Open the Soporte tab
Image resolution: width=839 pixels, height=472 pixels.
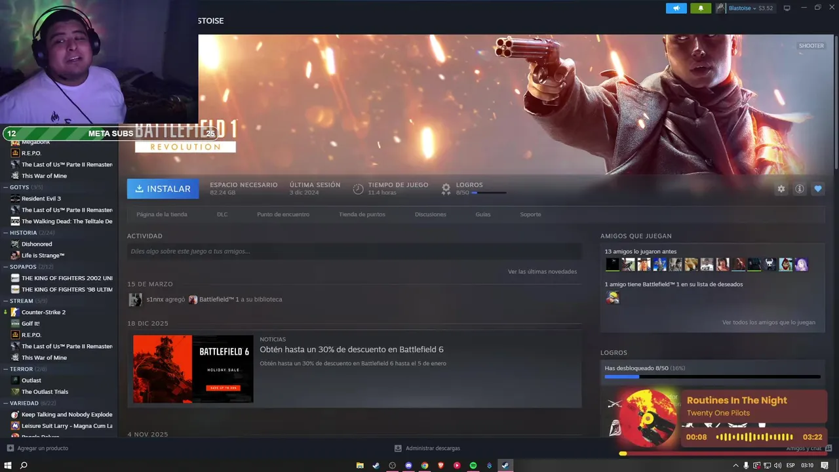click(x=531, y=214)
